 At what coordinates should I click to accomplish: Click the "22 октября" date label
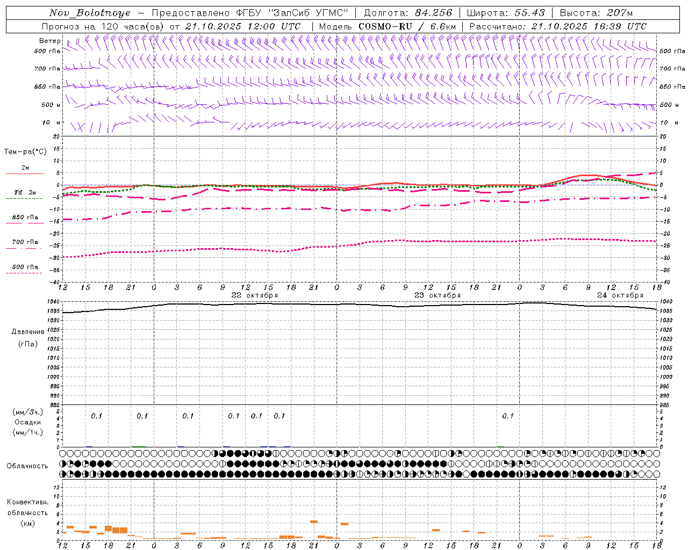(x=254, y=295)
